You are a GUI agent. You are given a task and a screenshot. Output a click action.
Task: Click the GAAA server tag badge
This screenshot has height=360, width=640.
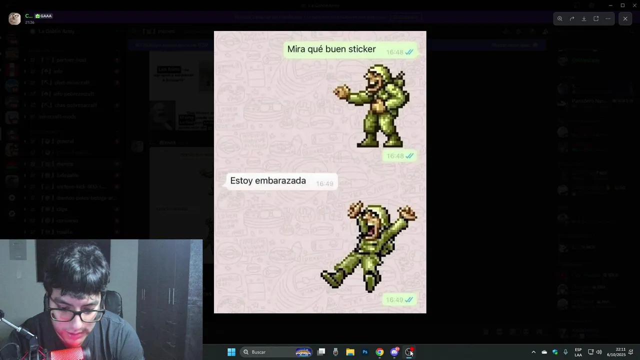coord(43,16)
